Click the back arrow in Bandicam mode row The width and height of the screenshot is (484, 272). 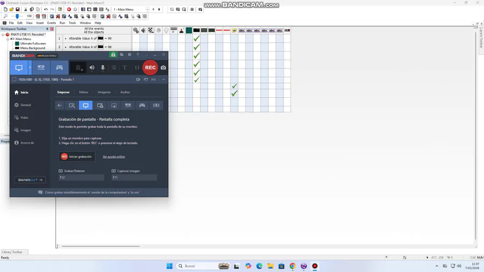click(x=60, y=105)
